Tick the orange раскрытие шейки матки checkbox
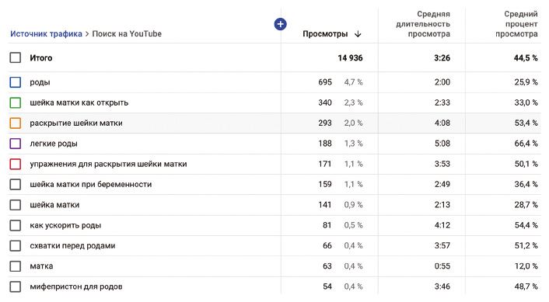 (16, 123)
